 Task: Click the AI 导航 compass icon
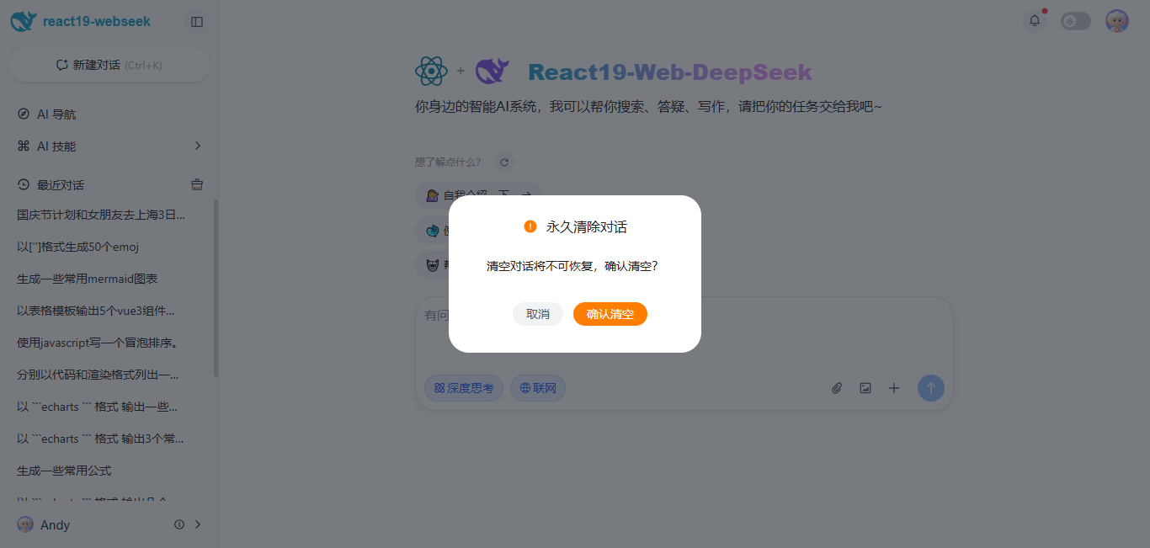[24, 114]
